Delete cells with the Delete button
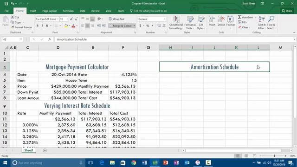297x167 pixels. [221, 23]
